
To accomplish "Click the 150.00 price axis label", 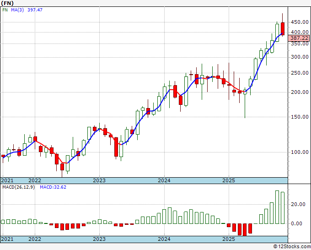I will click(x=300, y=117).
